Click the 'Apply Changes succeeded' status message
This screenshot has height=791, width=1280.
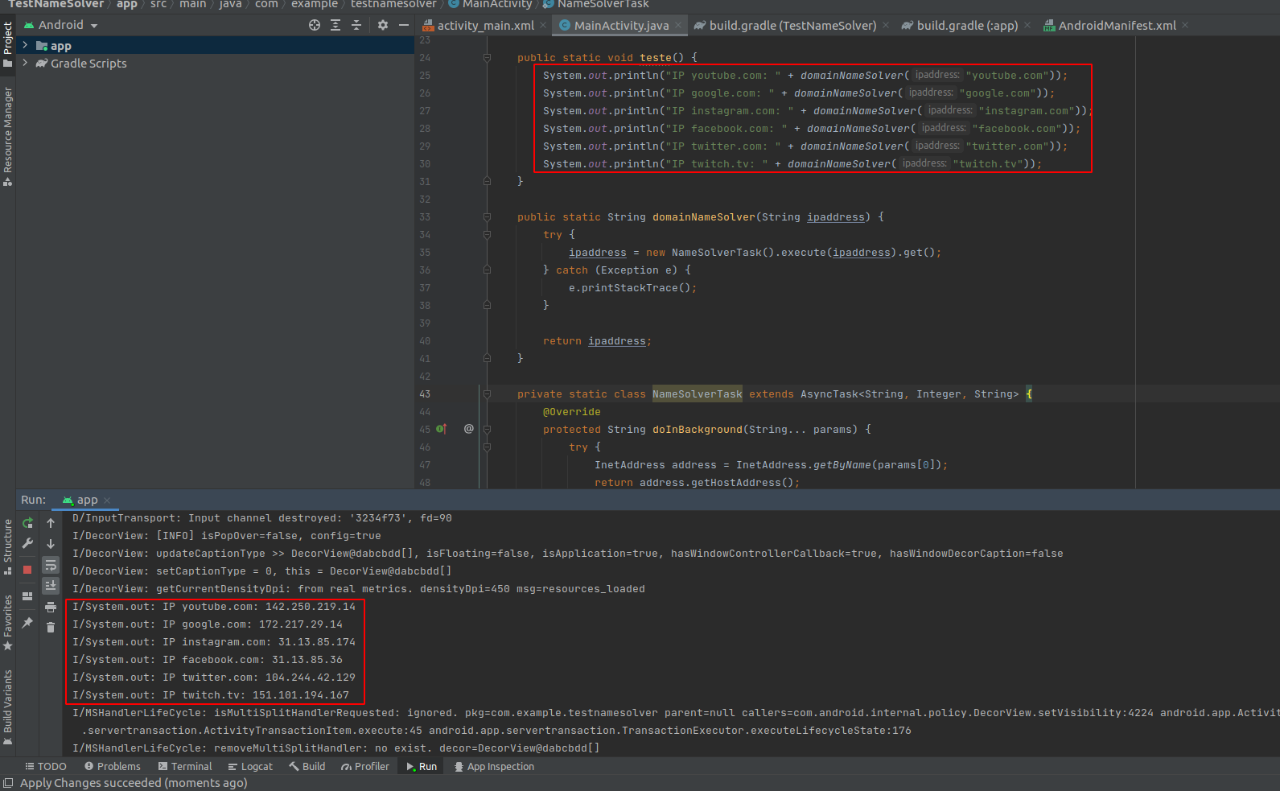point(134,783)
